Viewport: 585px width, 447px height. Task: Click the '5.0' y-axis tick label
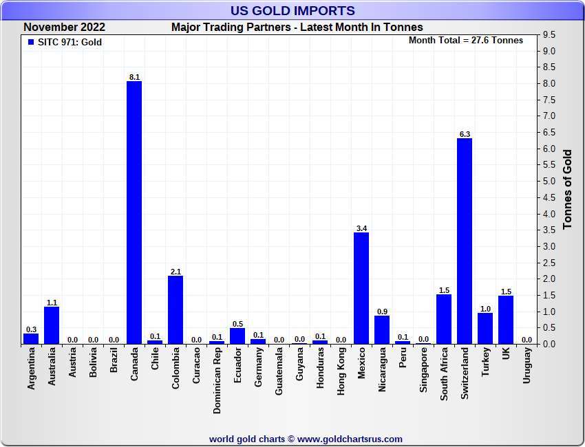tap(549, 181)
